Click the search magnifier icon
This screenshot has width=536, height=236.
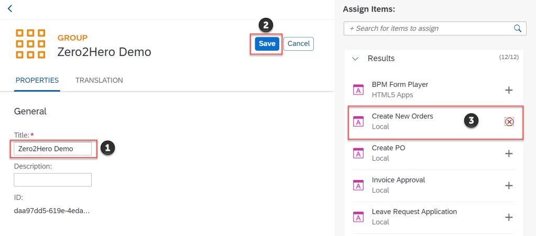click(x=518, y=28)
